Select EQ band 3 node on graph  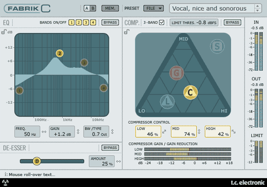tap(84, 63)
